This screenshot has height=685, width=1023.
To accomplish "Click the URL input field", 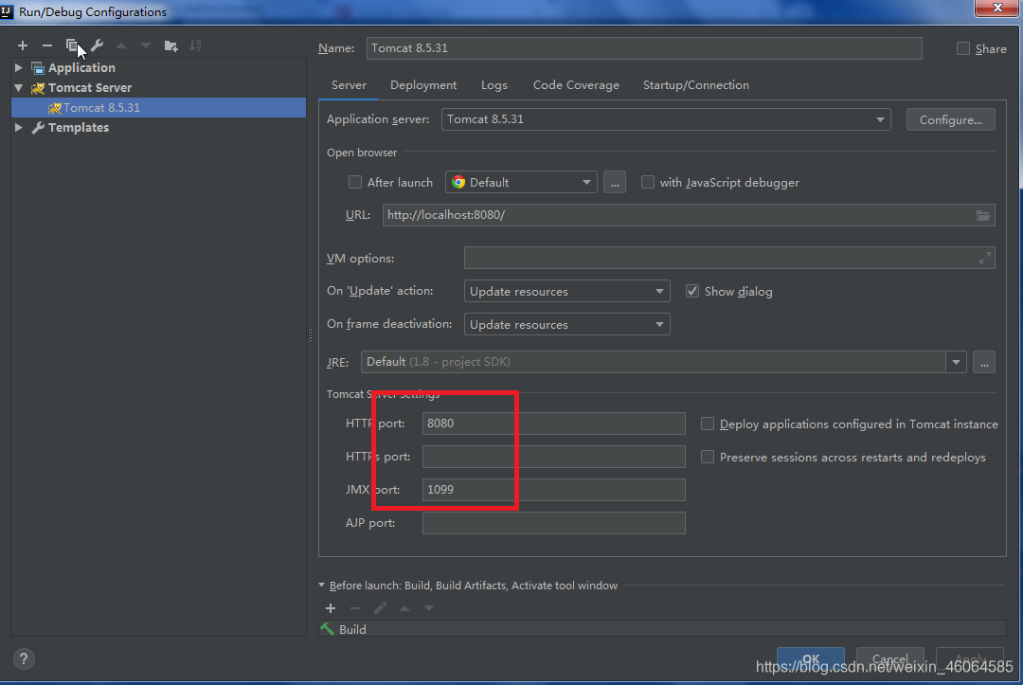I will [x=689, y=215].
